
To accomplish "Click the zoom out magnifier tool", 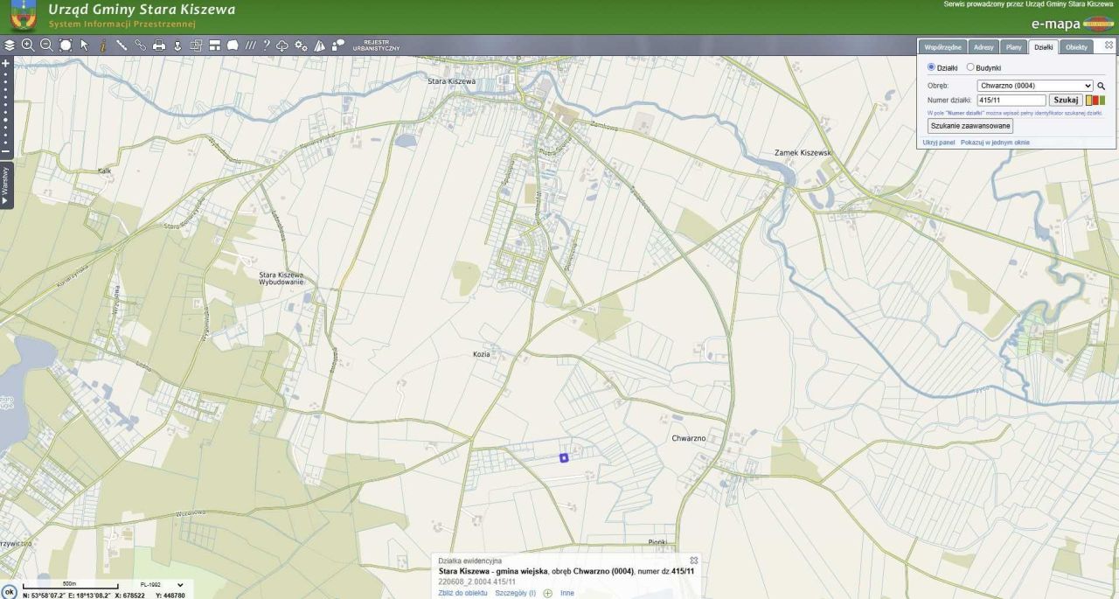I will pos(46,45).
